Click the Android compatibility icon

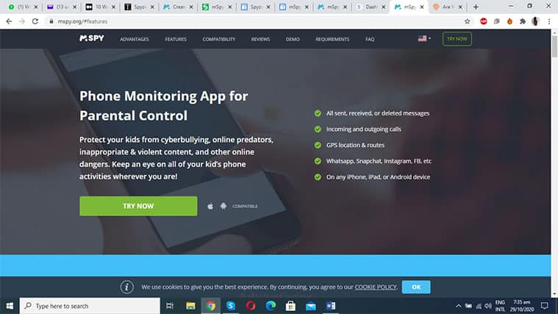pos(223,206)
